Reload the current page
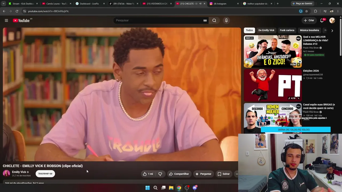Image resolution: width=342 pixels, height=192 pixels. point(17,11)
